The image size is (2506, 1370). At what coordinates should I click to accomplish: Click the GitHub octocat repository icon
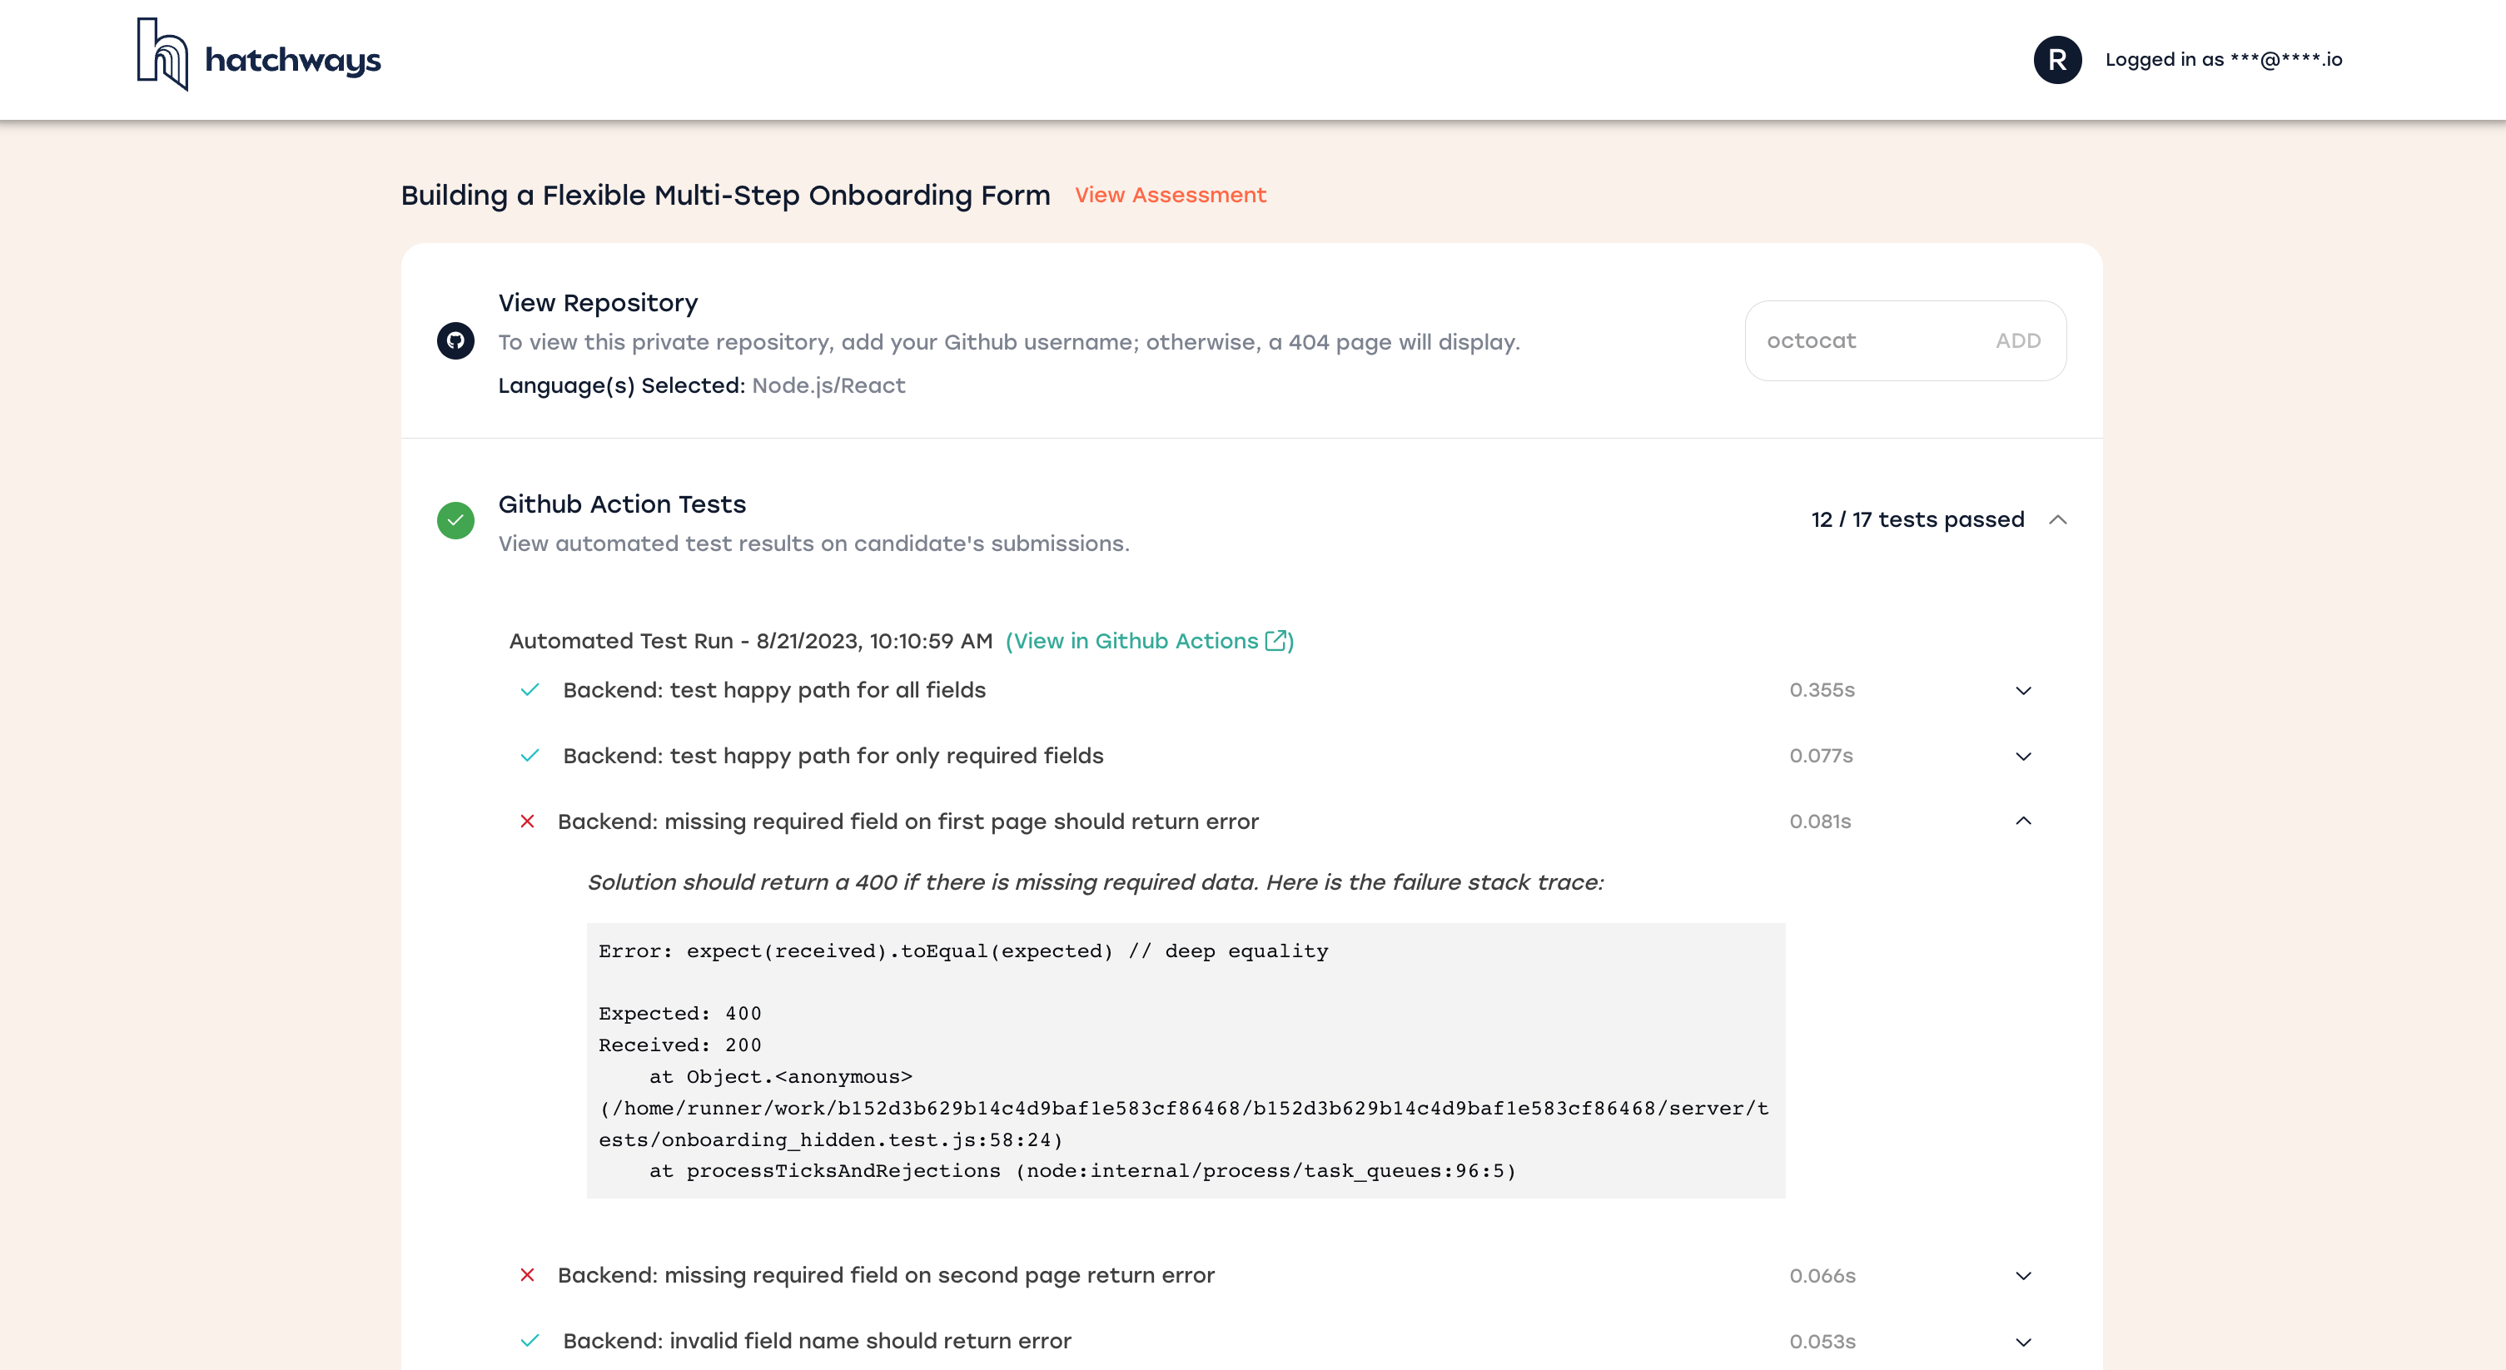[x=455, y=340]
